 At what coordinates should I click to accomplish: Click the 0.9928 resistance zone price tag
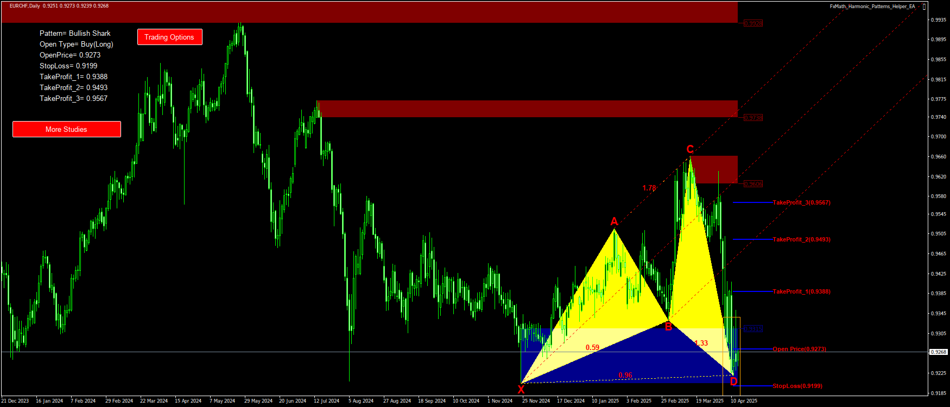tap(753, 23)
